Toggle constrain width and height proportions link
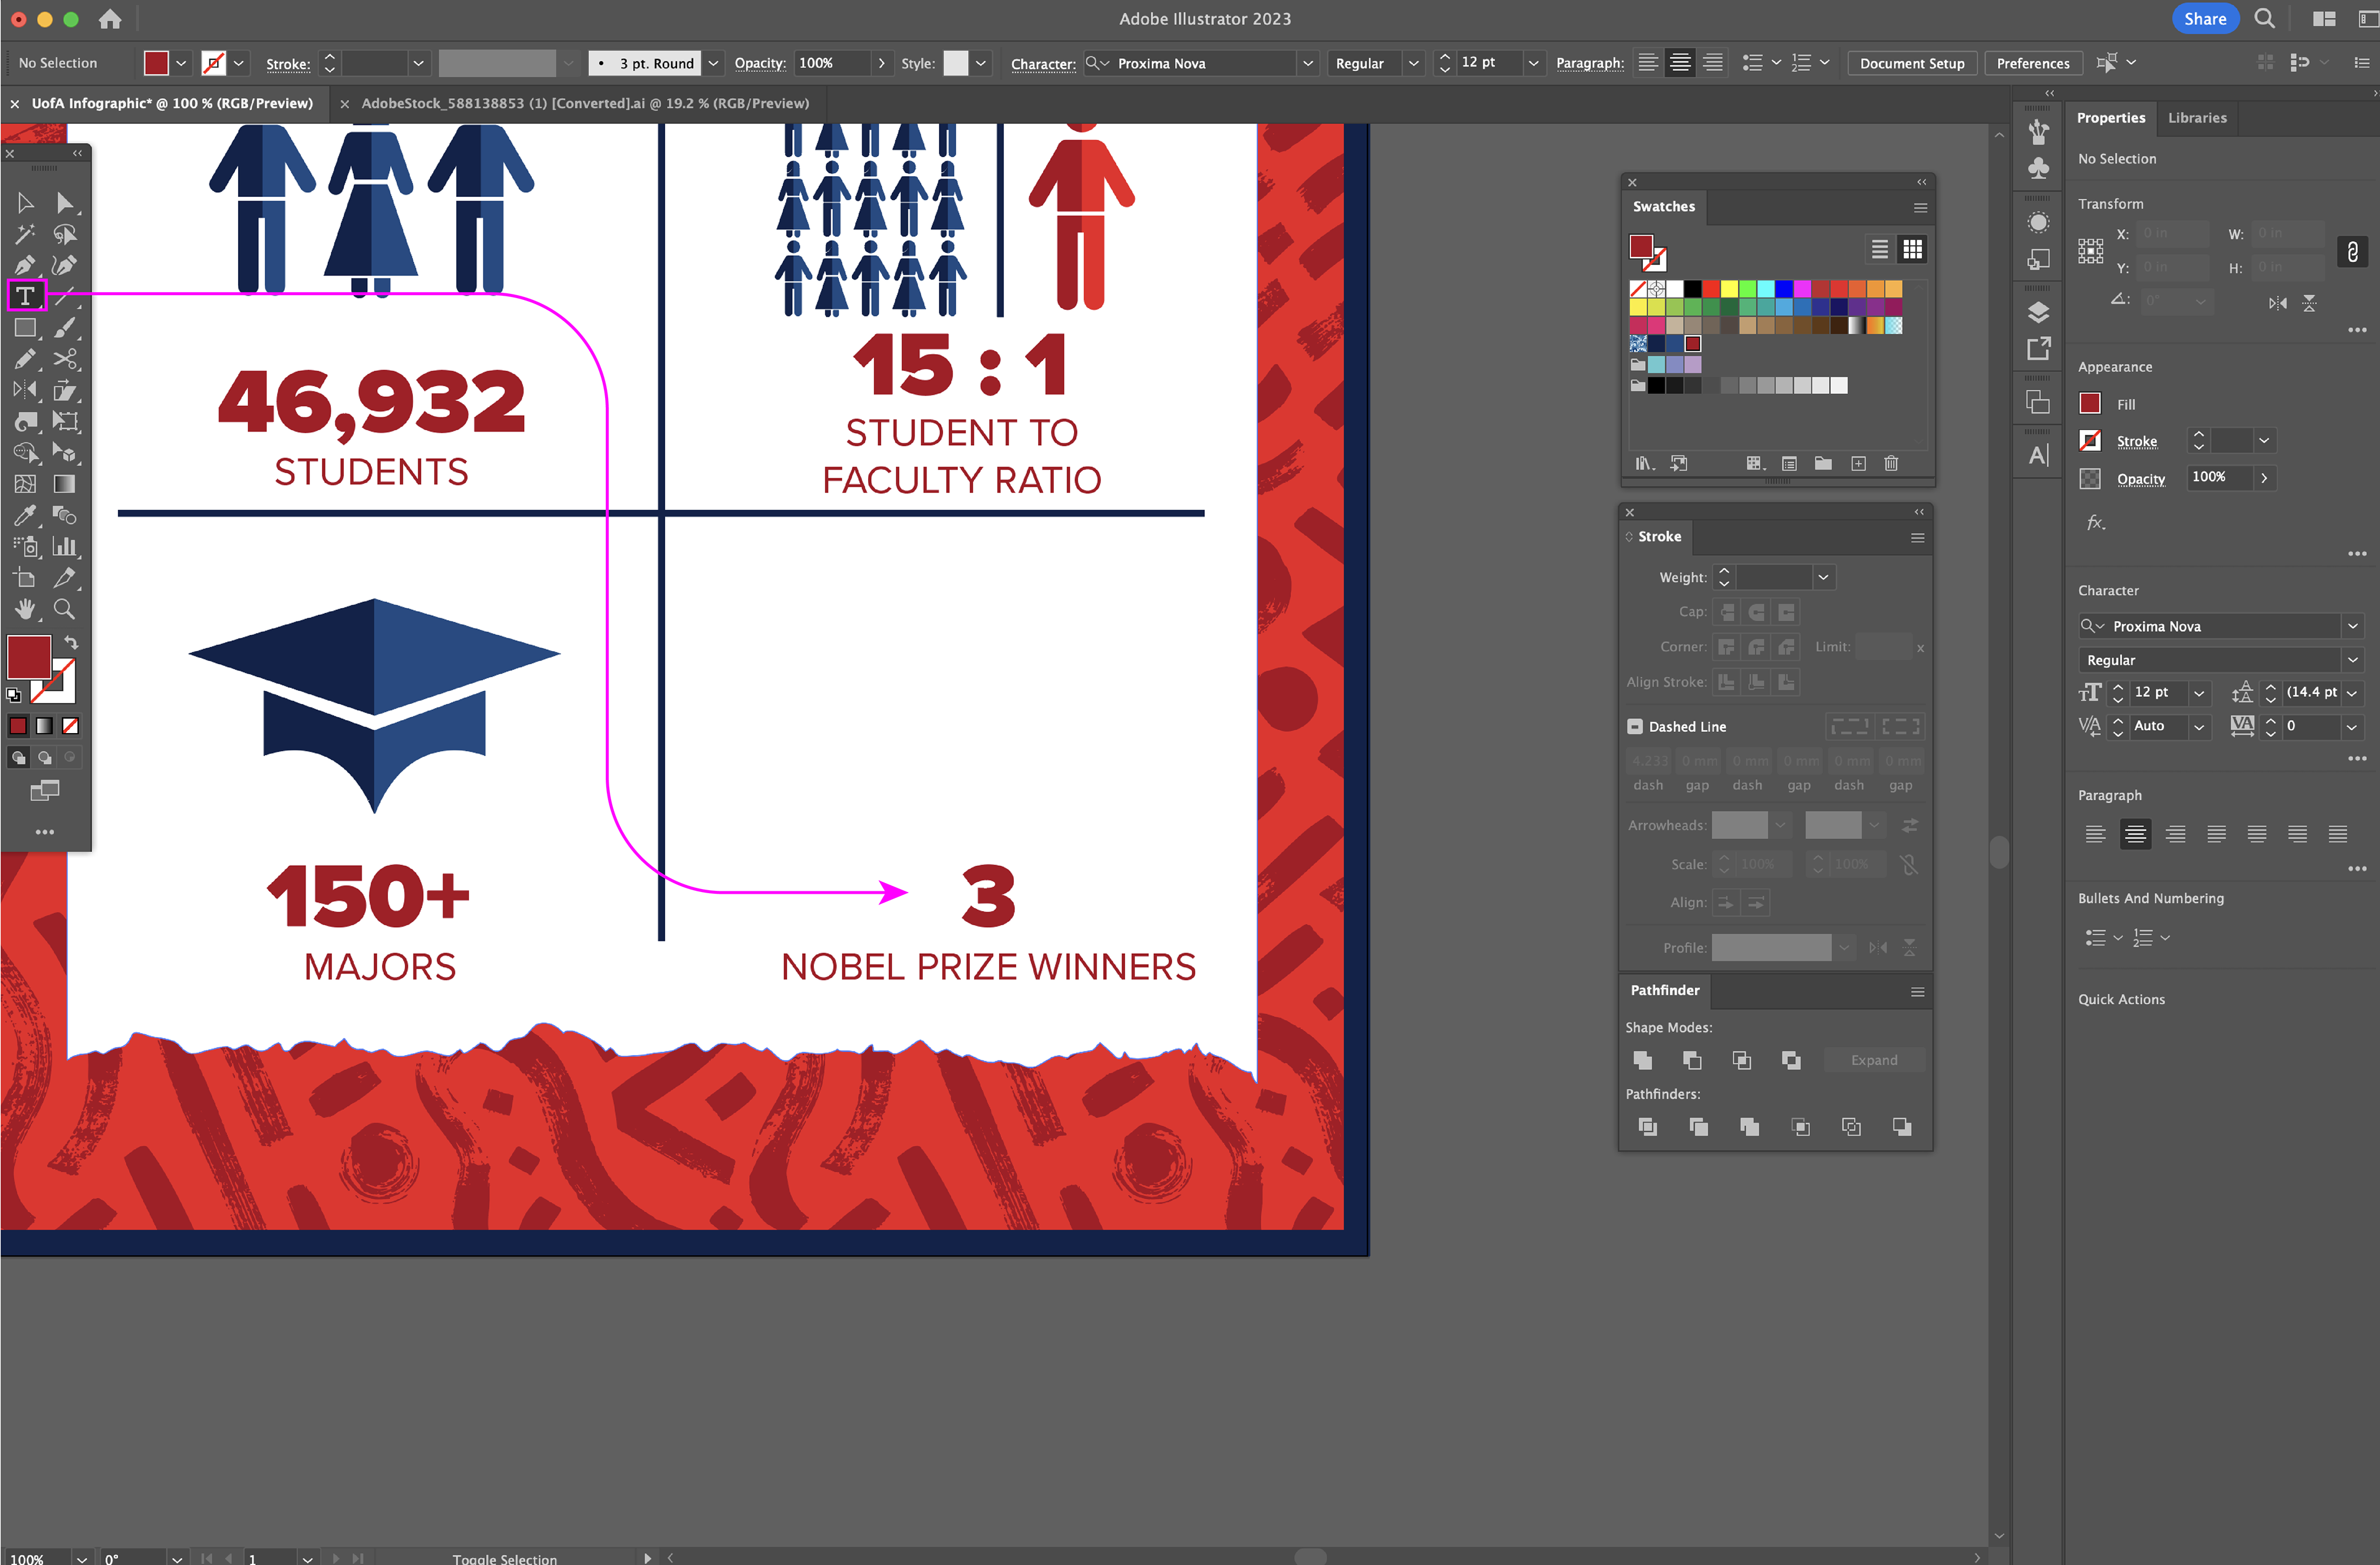The width and height of the screenshot is (2380, 1565). pos(2352,252)
